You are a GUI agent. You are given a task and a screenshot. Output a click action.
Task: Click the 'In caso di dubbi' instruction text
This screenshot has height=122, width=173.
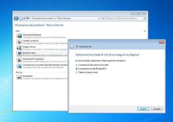click(x=100, y=61)
